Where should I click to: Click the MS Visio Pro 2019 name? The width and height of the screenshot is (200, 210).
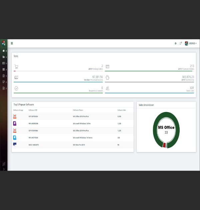pyautogui.click(x=79, y=145)
